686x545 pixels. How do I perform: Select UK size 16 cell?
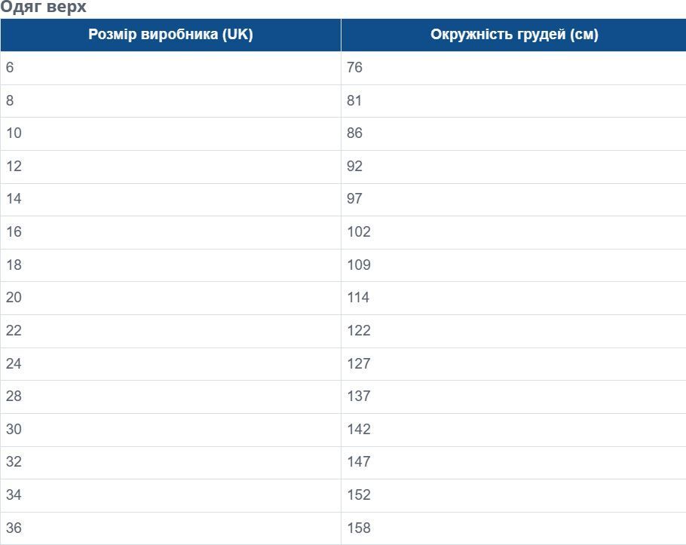point(14,231)
